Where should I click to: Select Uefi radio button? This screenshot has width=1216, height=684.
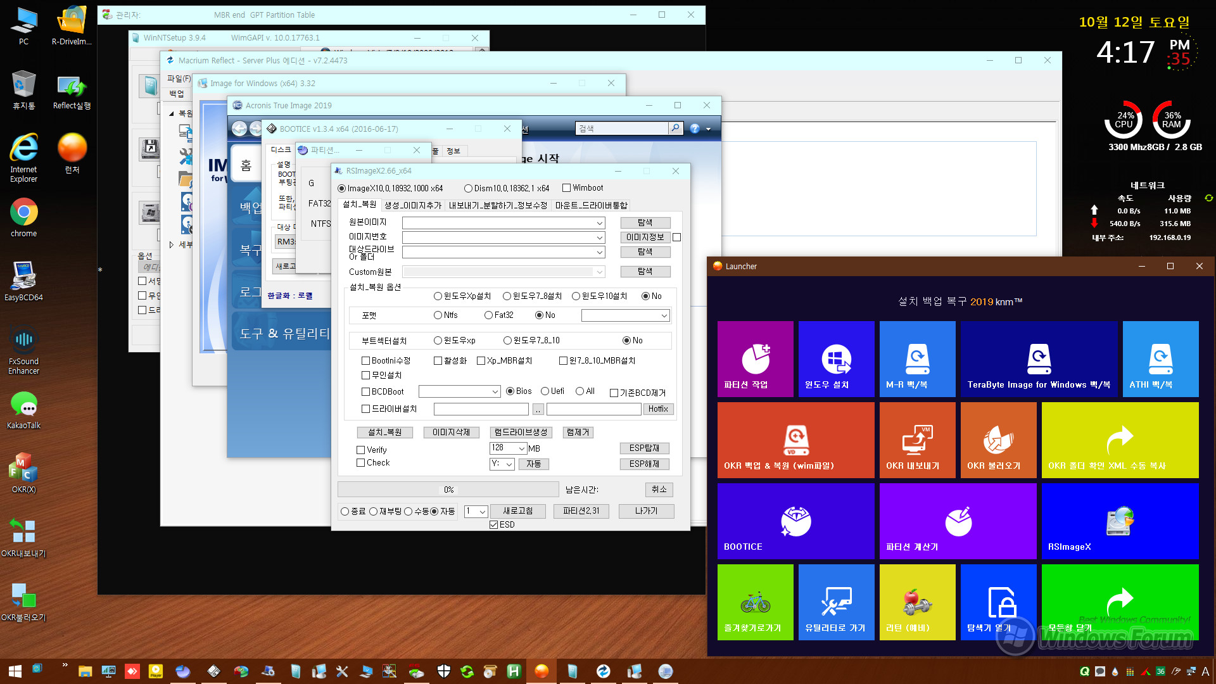tap(545, 391)
